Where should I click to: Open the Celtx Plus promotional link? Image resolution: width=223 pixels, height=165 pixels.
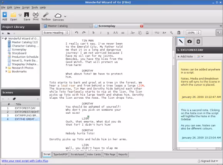pyautogui.click(x=25, y=161)
